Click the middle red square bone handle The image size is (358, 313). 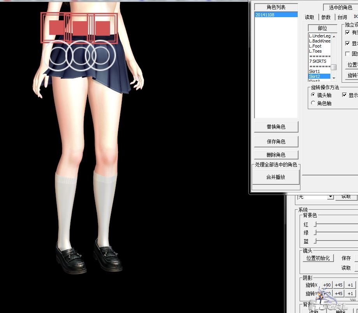[x=81, y=28]
